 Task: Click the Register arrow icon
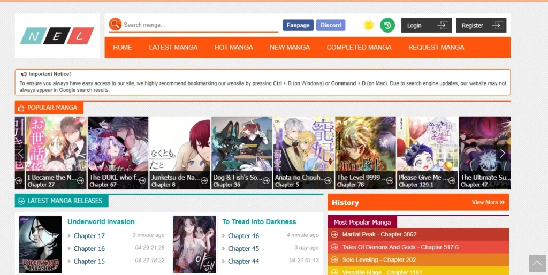tap(497, 25)
